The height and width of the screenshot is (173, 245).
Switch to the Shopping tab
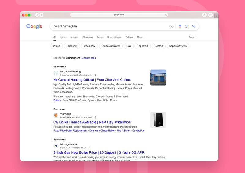click(88, 37)
